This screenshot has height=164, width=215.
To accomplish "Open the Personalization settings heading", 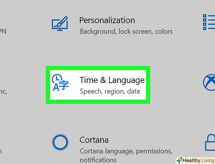I will (x=107, y=20).
